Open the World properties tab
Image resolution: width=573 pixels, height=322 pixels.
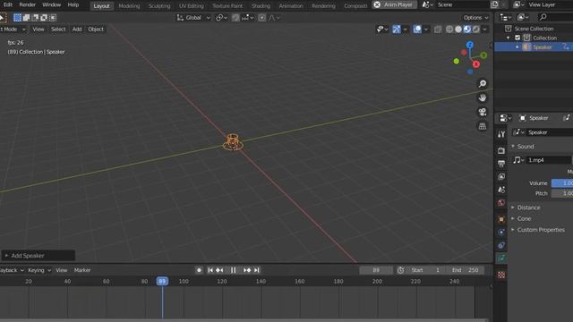tap(501, 203)
